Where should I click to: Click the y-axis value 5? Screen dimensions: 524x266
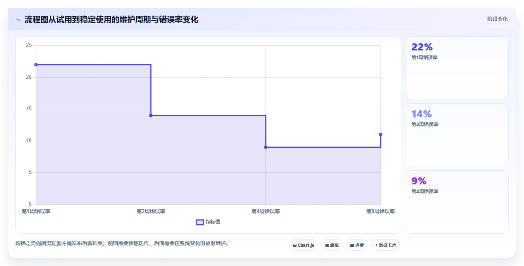click(30, 172)
